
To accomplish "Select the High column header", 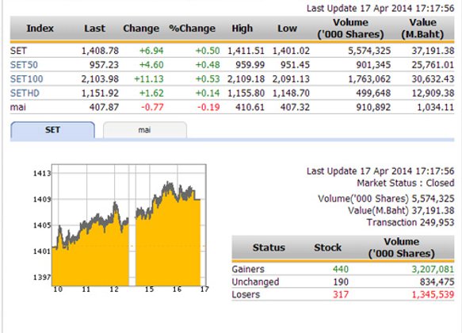I will (x=242, y=29).
